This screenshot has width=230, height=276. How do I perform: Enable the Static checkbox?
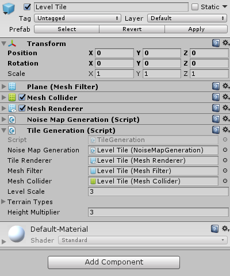coord(195,7)
